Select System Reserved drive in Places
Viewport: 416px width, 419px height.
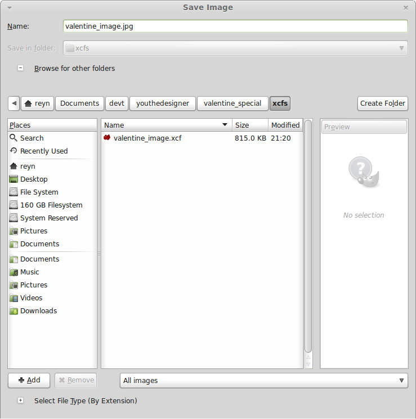[x=48, y=218]
